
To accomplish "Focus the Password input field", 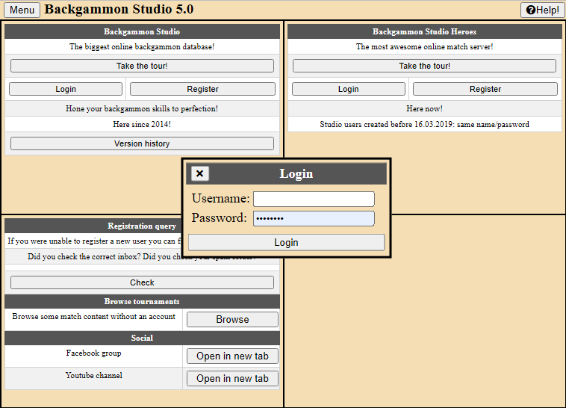I will [314, 218].
